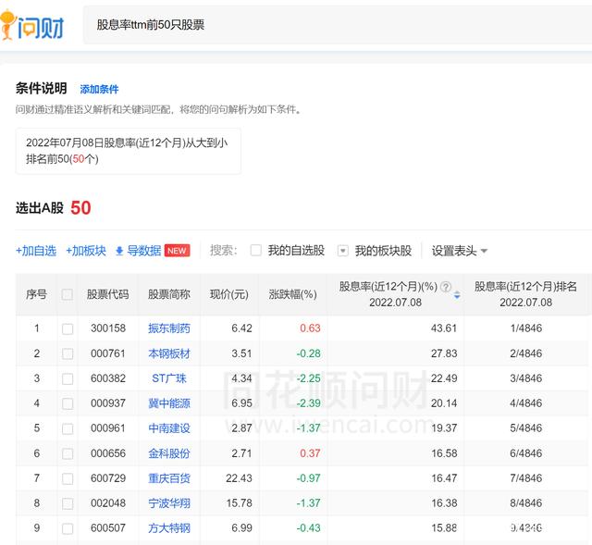
Task: Click the sort arrows on 股息率(近12个月)(%) column
Action: tap(457, 295)
